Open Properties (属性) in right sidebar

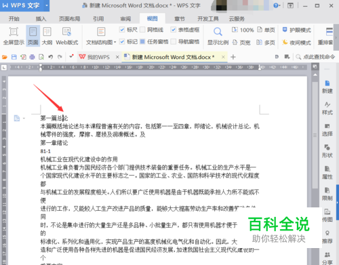[327, 173]
